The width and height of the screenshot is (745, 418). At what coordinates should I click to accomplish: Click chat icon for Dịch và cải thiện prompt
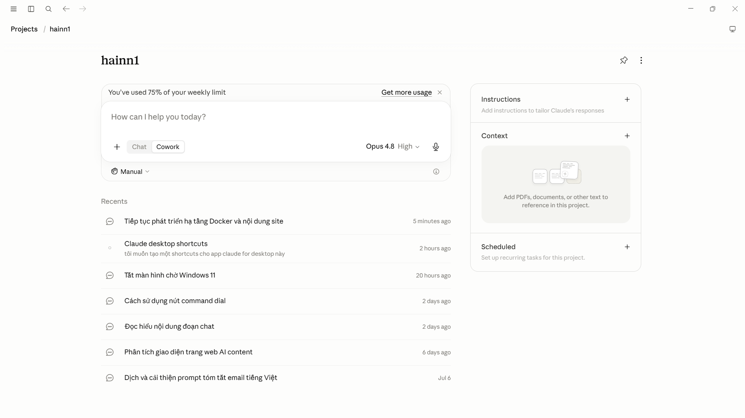pos(110,378)
